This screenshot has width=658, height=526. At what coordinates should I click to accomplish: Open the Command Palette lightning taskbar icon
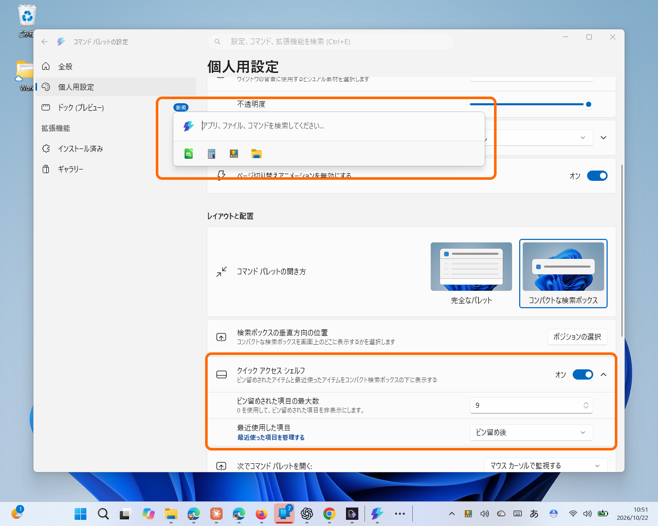[377, 514]
